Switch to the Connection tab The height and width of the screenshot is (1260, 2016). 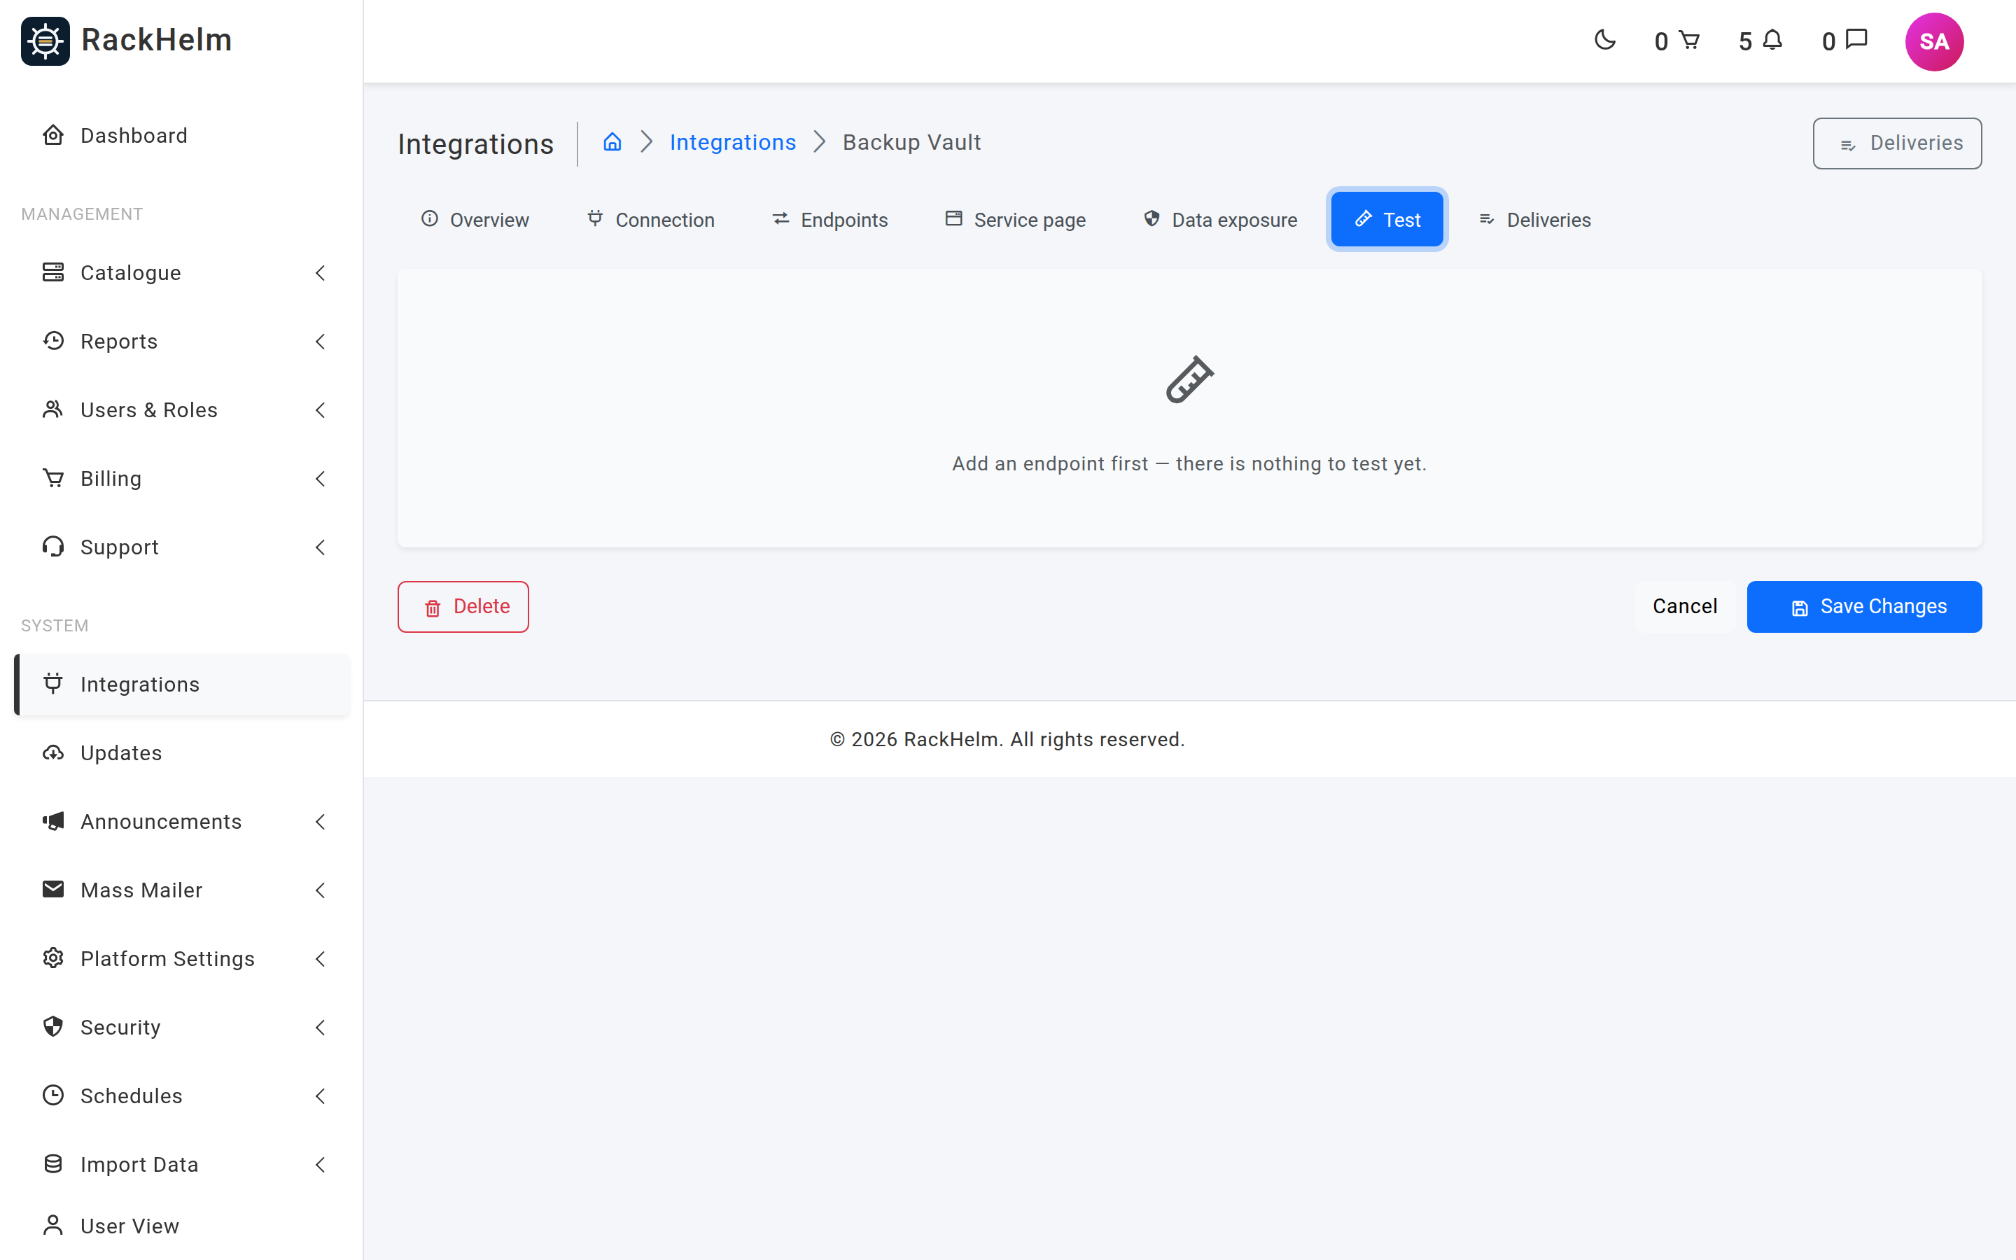pyautogui.click(x=650, y=219)
